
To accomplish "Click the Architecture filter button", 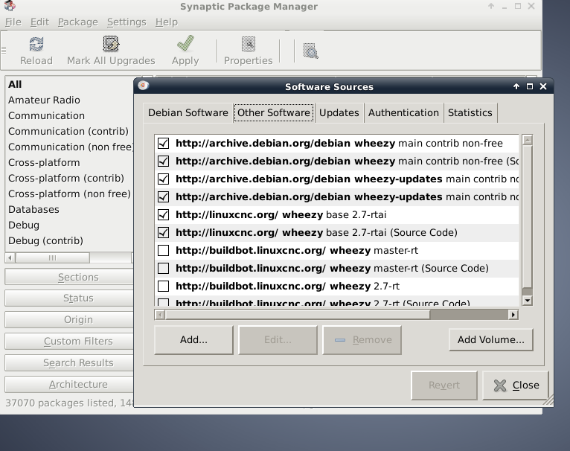I will pyautogui.click(x=70, y=384).
